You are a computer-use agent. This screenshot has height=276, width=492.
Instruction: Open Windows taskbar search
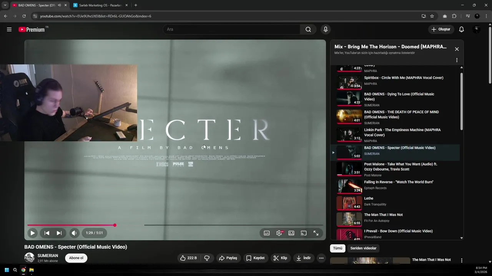pyautogui.click(x=15, y=270)
